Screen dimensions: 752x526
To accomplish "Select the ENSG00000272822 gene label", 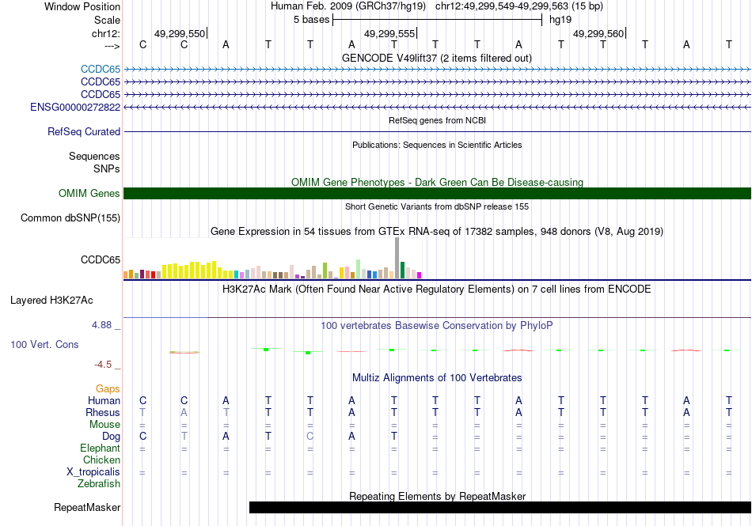I will point(75,107).
